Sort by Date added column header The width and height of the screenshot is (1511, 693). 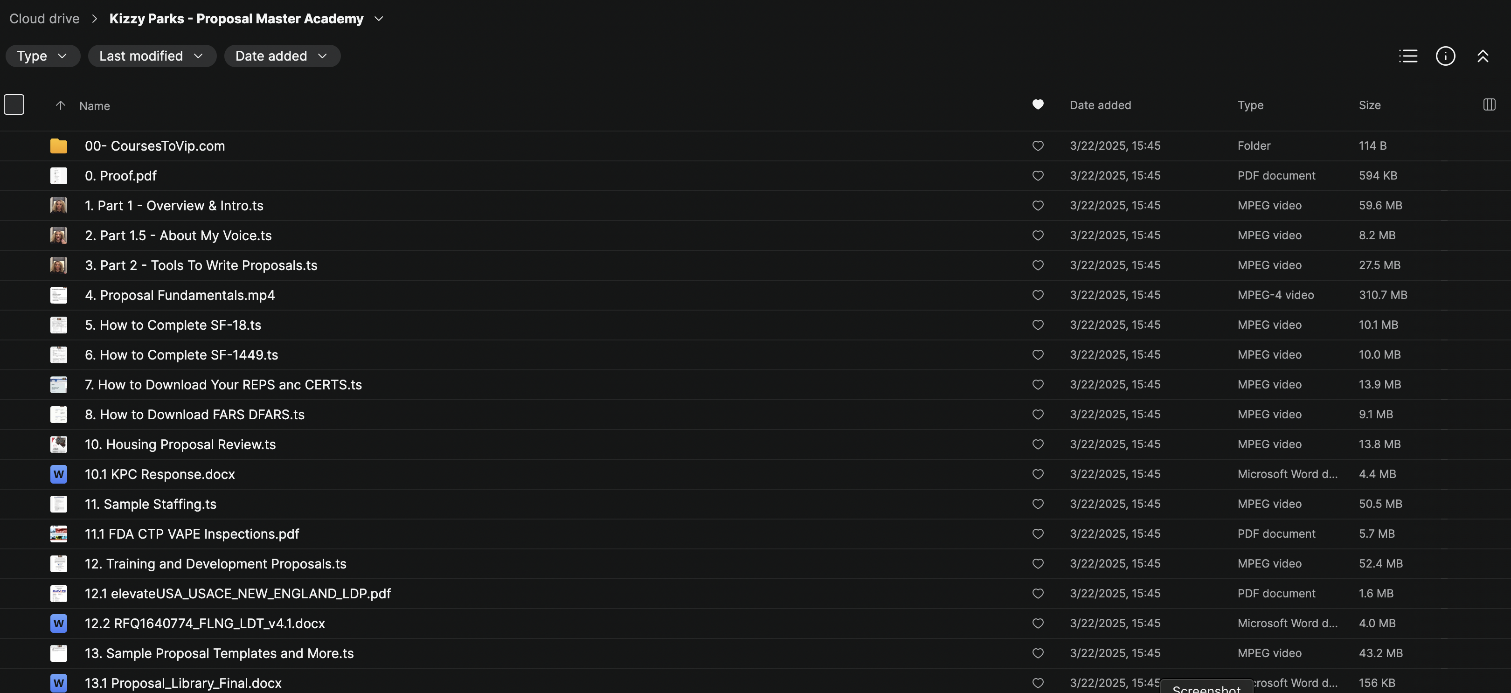tap(1100, 105)
